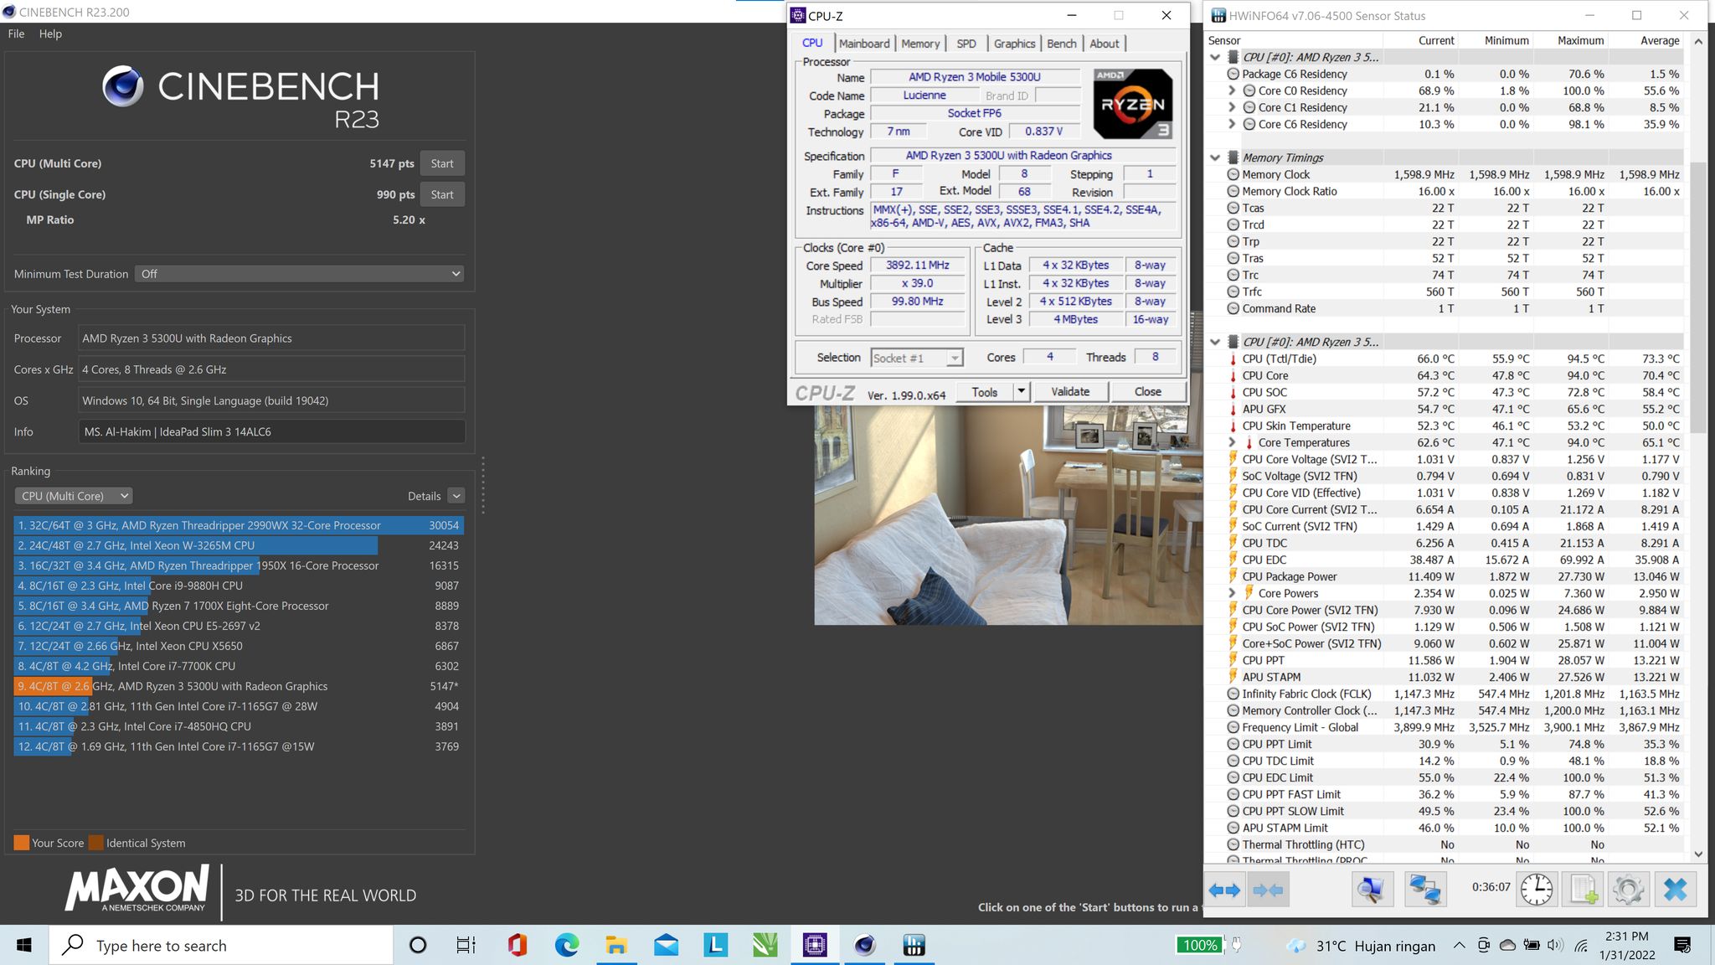
Task: Open volume control in system tray
Action: click(1556, 945)
